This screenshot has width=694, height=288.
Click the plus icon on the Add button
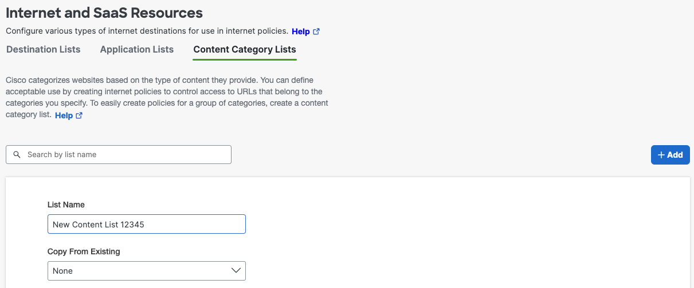tap(661, 155)
